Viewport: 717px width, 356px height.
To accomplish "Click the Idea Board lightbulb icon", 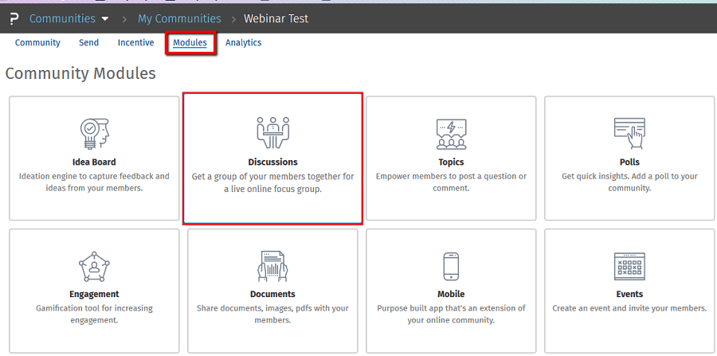I will point(94,134).
